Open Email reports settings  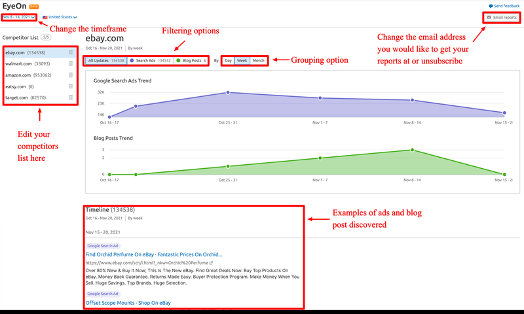point(502,18)
